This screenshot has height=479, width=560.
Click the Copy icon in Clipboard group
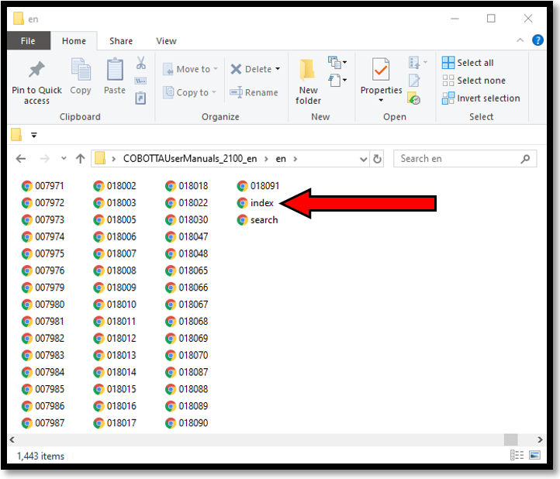(81, 69)
